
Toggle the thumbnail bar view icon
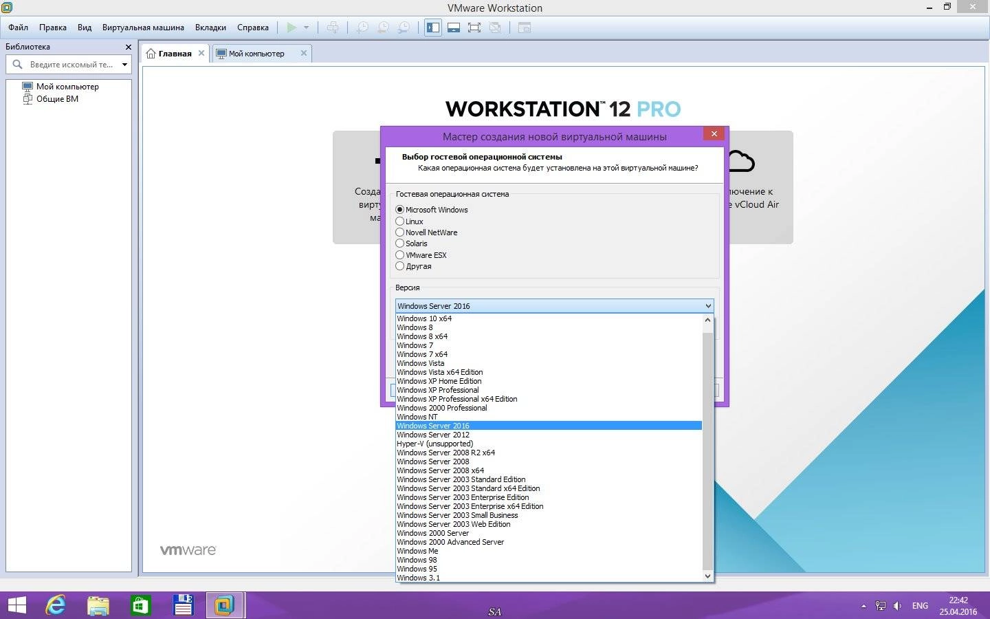(x=454, y=28)
